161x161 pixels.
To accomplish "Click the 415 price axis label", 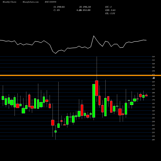I will click(x=153, y=89).
